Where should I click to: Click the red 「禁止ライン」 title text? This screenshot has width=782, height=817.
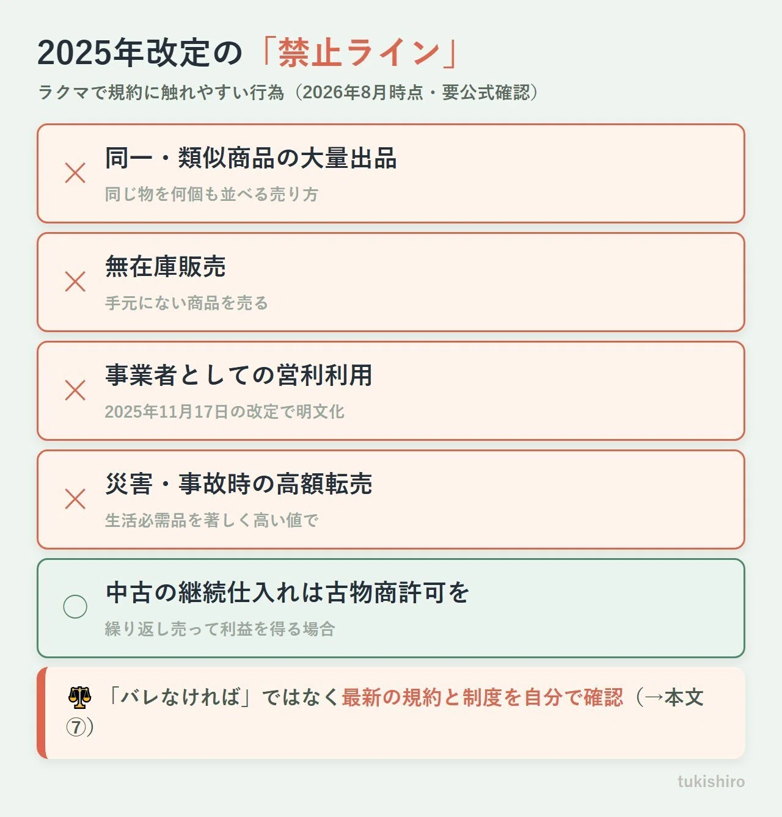pos(357,53)
